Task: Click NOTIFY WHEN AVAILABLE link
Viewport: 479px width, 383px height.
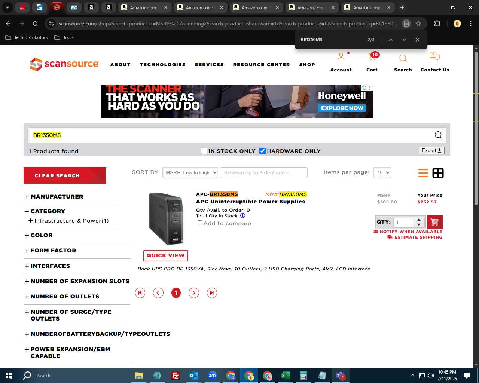Action: [408, 232]
